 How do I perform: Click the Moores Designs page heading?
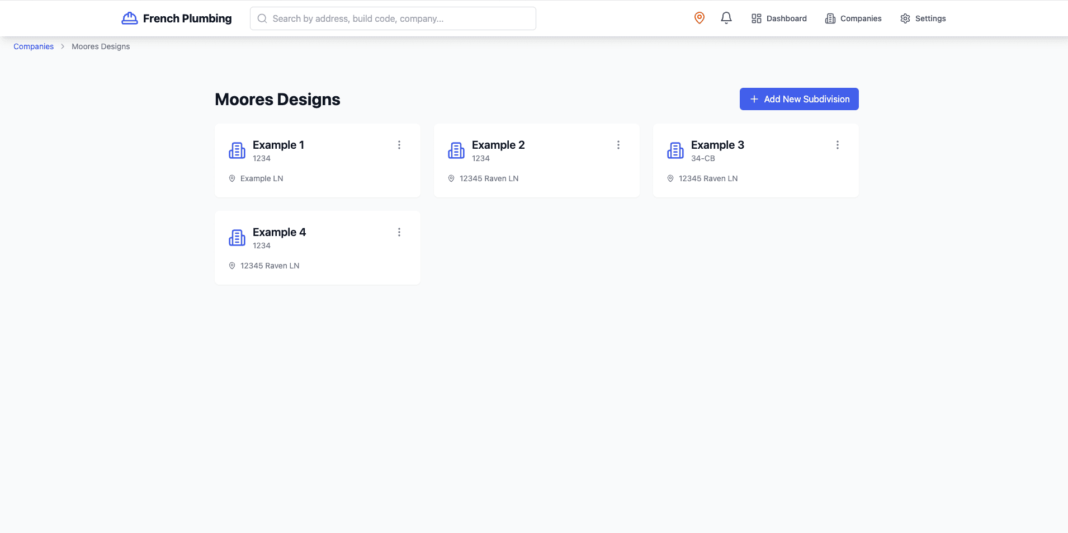click(277, 99)
